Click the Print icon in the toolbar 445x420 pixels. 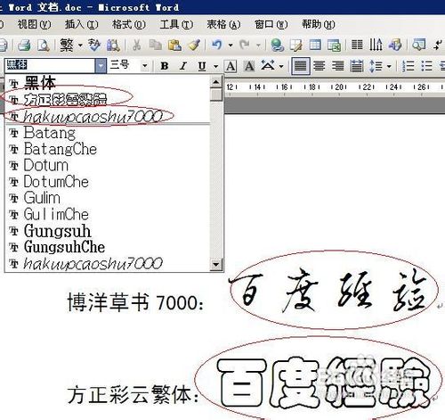point(24,45)
